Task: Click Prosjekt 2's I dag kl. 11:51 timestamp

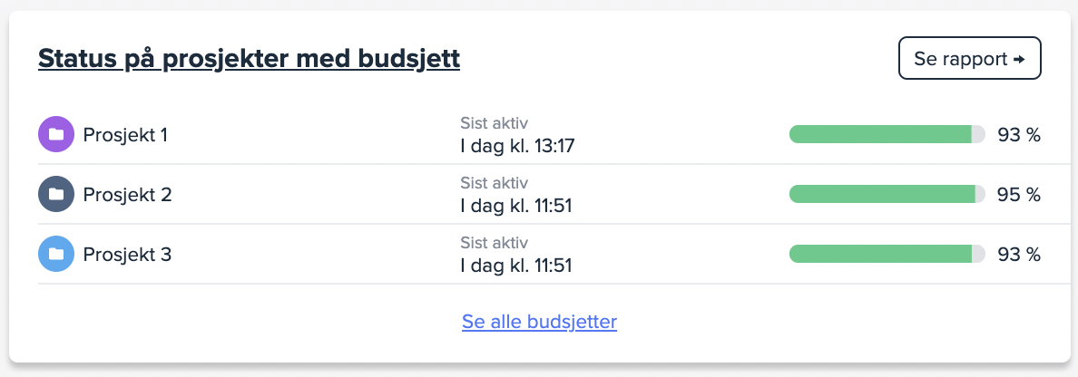Action: [515, 206]
